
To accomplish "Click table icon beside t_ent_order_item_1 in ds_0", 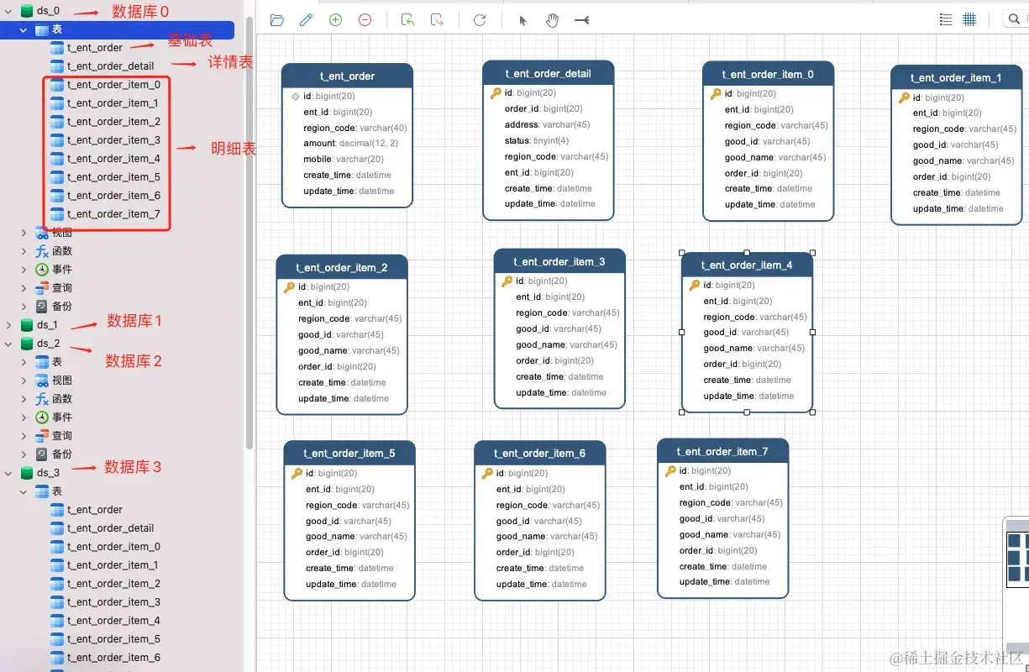I will (57, 103).
